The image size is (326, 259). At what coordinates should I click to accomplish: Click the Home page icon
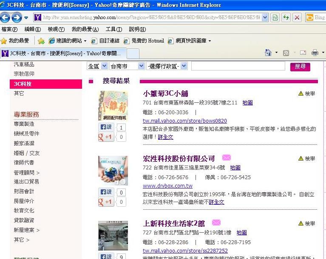coord(268,53)
